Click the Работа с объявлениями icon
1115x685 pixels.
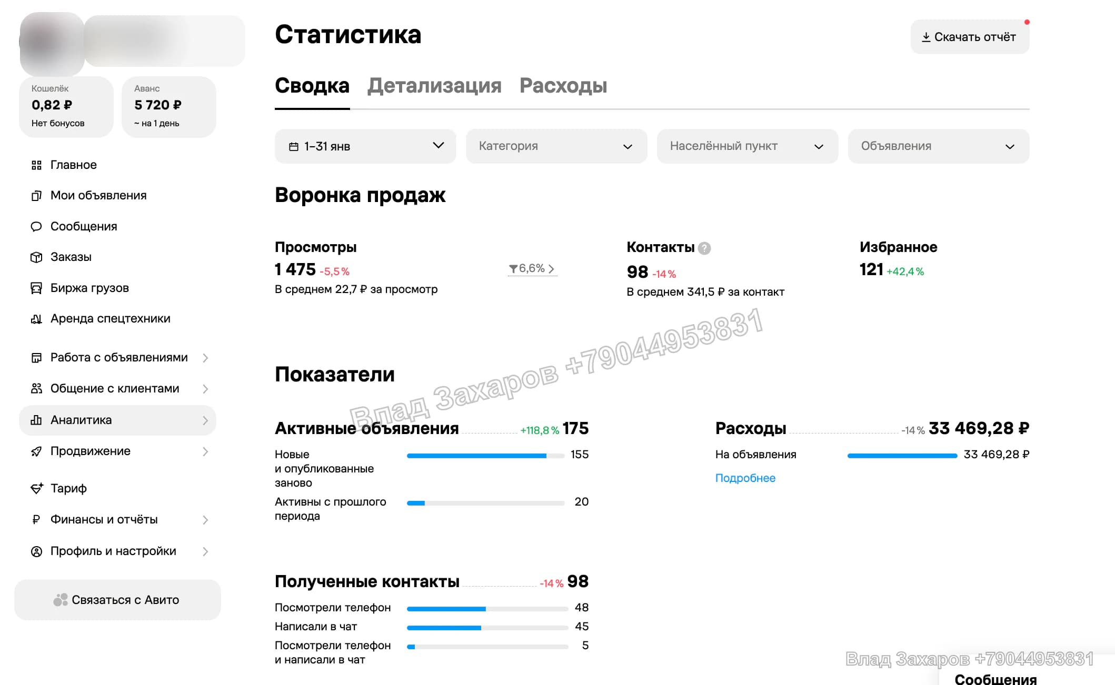(x=36, y=358)
